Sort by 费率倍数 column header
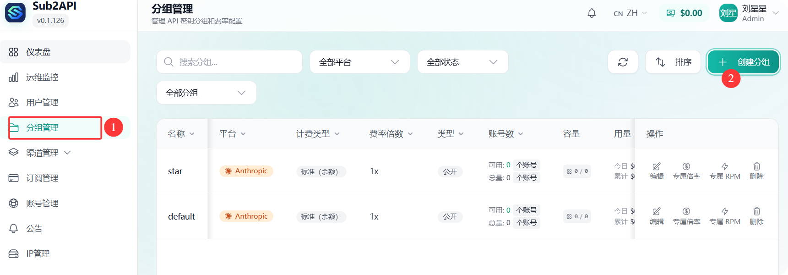The image size is (788, 275). (391, 134)
